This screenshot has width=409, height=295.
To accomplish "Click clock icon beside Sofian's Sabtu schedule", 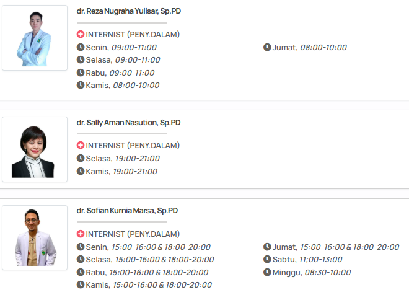I will tap(267, 259).
